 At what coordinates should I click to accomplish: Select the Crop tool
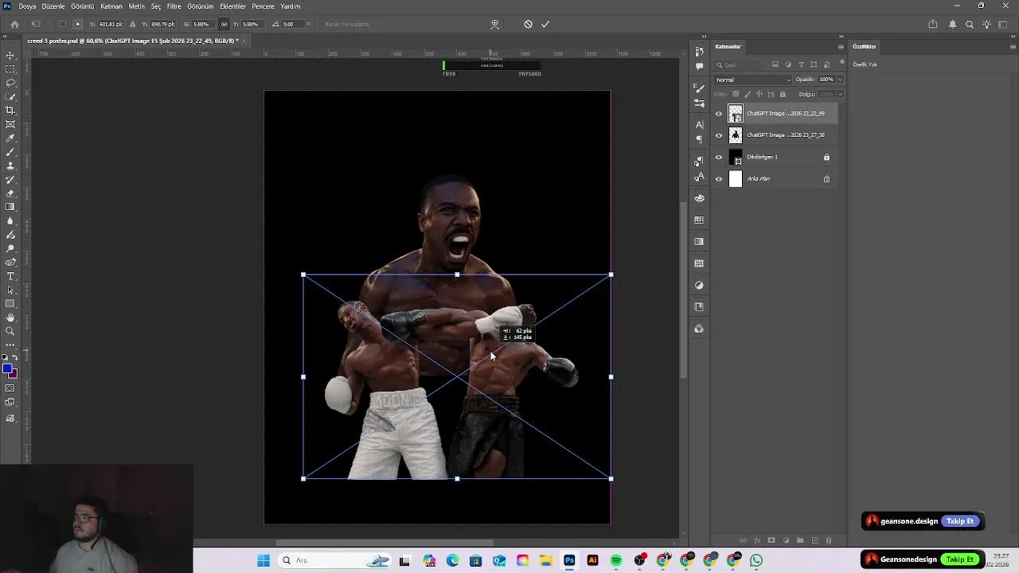(10, 111)
